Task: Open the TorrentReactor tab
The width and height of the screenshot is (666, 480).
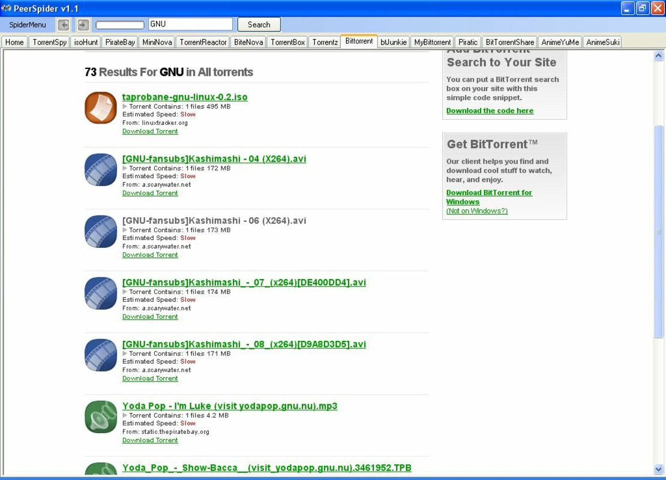Action: coord(203,42)
